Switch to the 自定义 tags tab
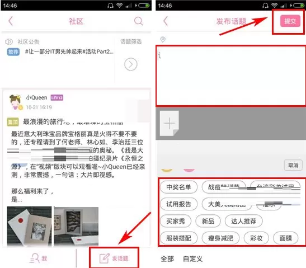306x268 pixels. pyautogui.click(x=192, y=259)
